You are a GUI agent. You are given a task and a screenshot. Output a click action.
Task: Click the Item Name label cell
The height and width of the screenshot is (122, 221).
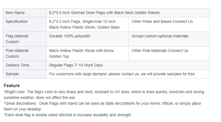click(25, 13)
